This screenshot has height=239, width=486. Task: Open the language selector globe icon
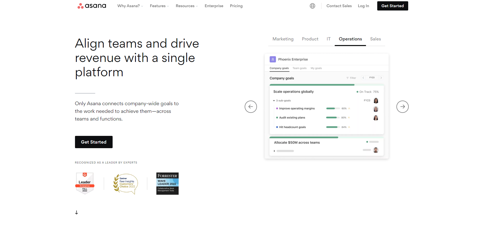(x=312, y=6)
